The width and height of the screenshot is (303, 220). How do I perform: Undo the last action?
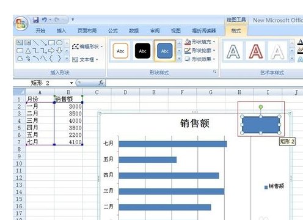[44, 20]
